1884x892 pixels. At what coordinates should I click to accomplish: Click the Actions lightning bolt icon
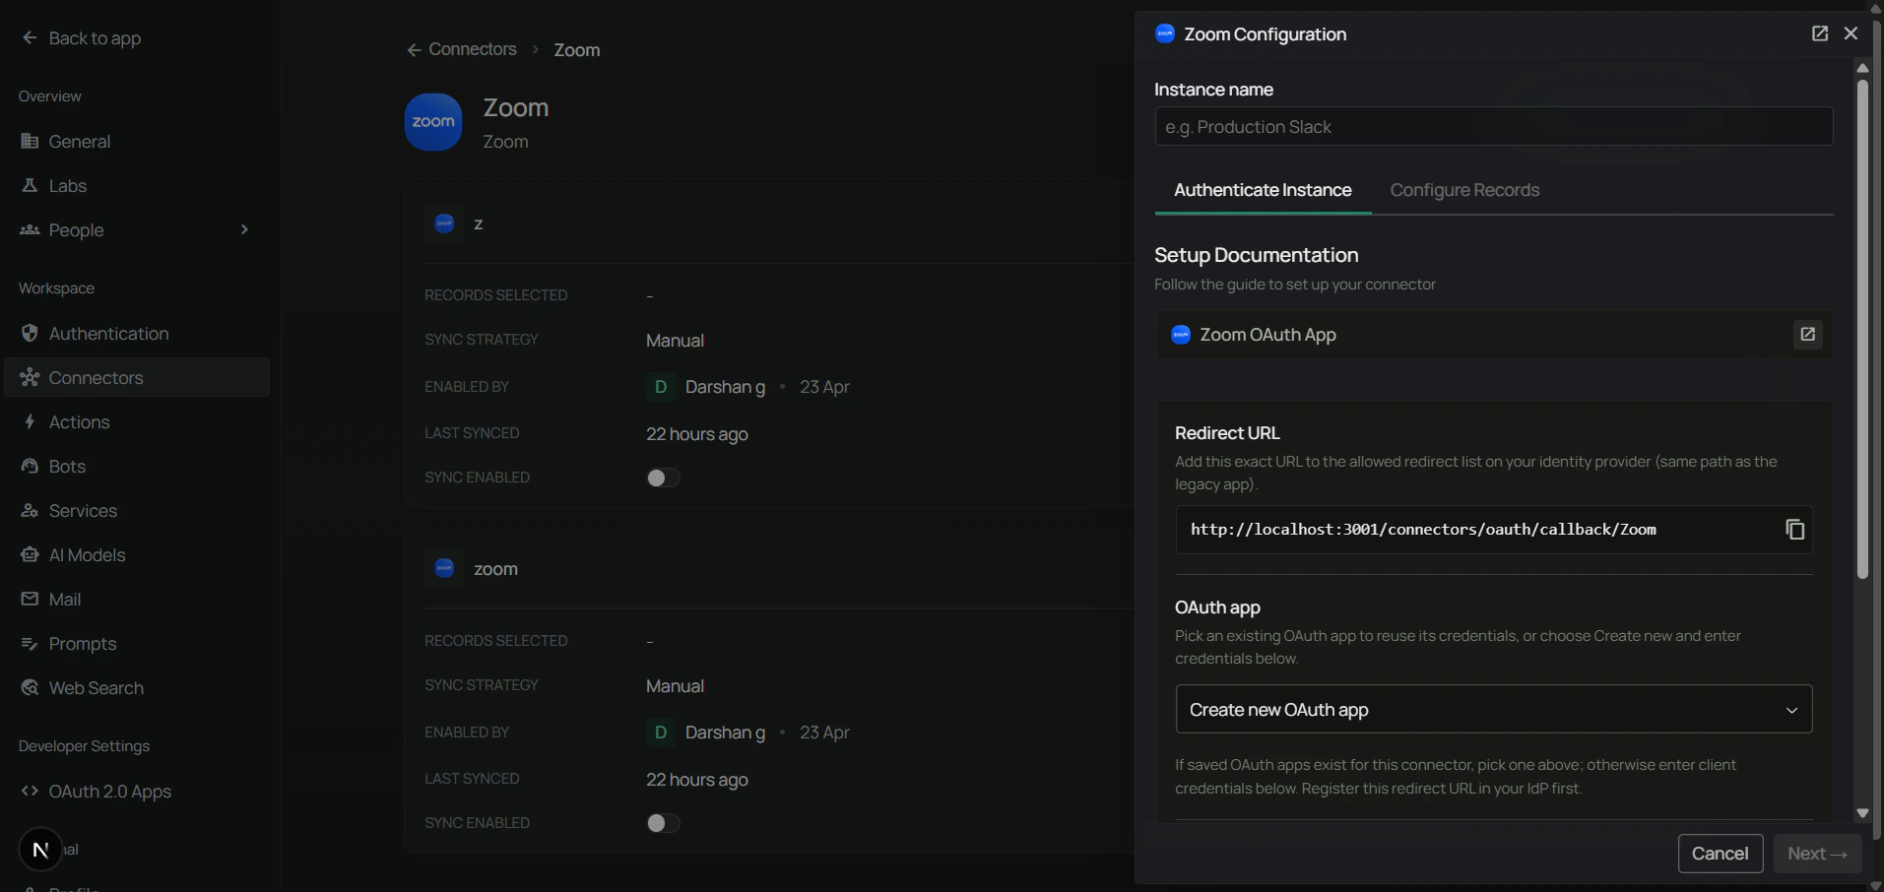[x=30, y=421]
